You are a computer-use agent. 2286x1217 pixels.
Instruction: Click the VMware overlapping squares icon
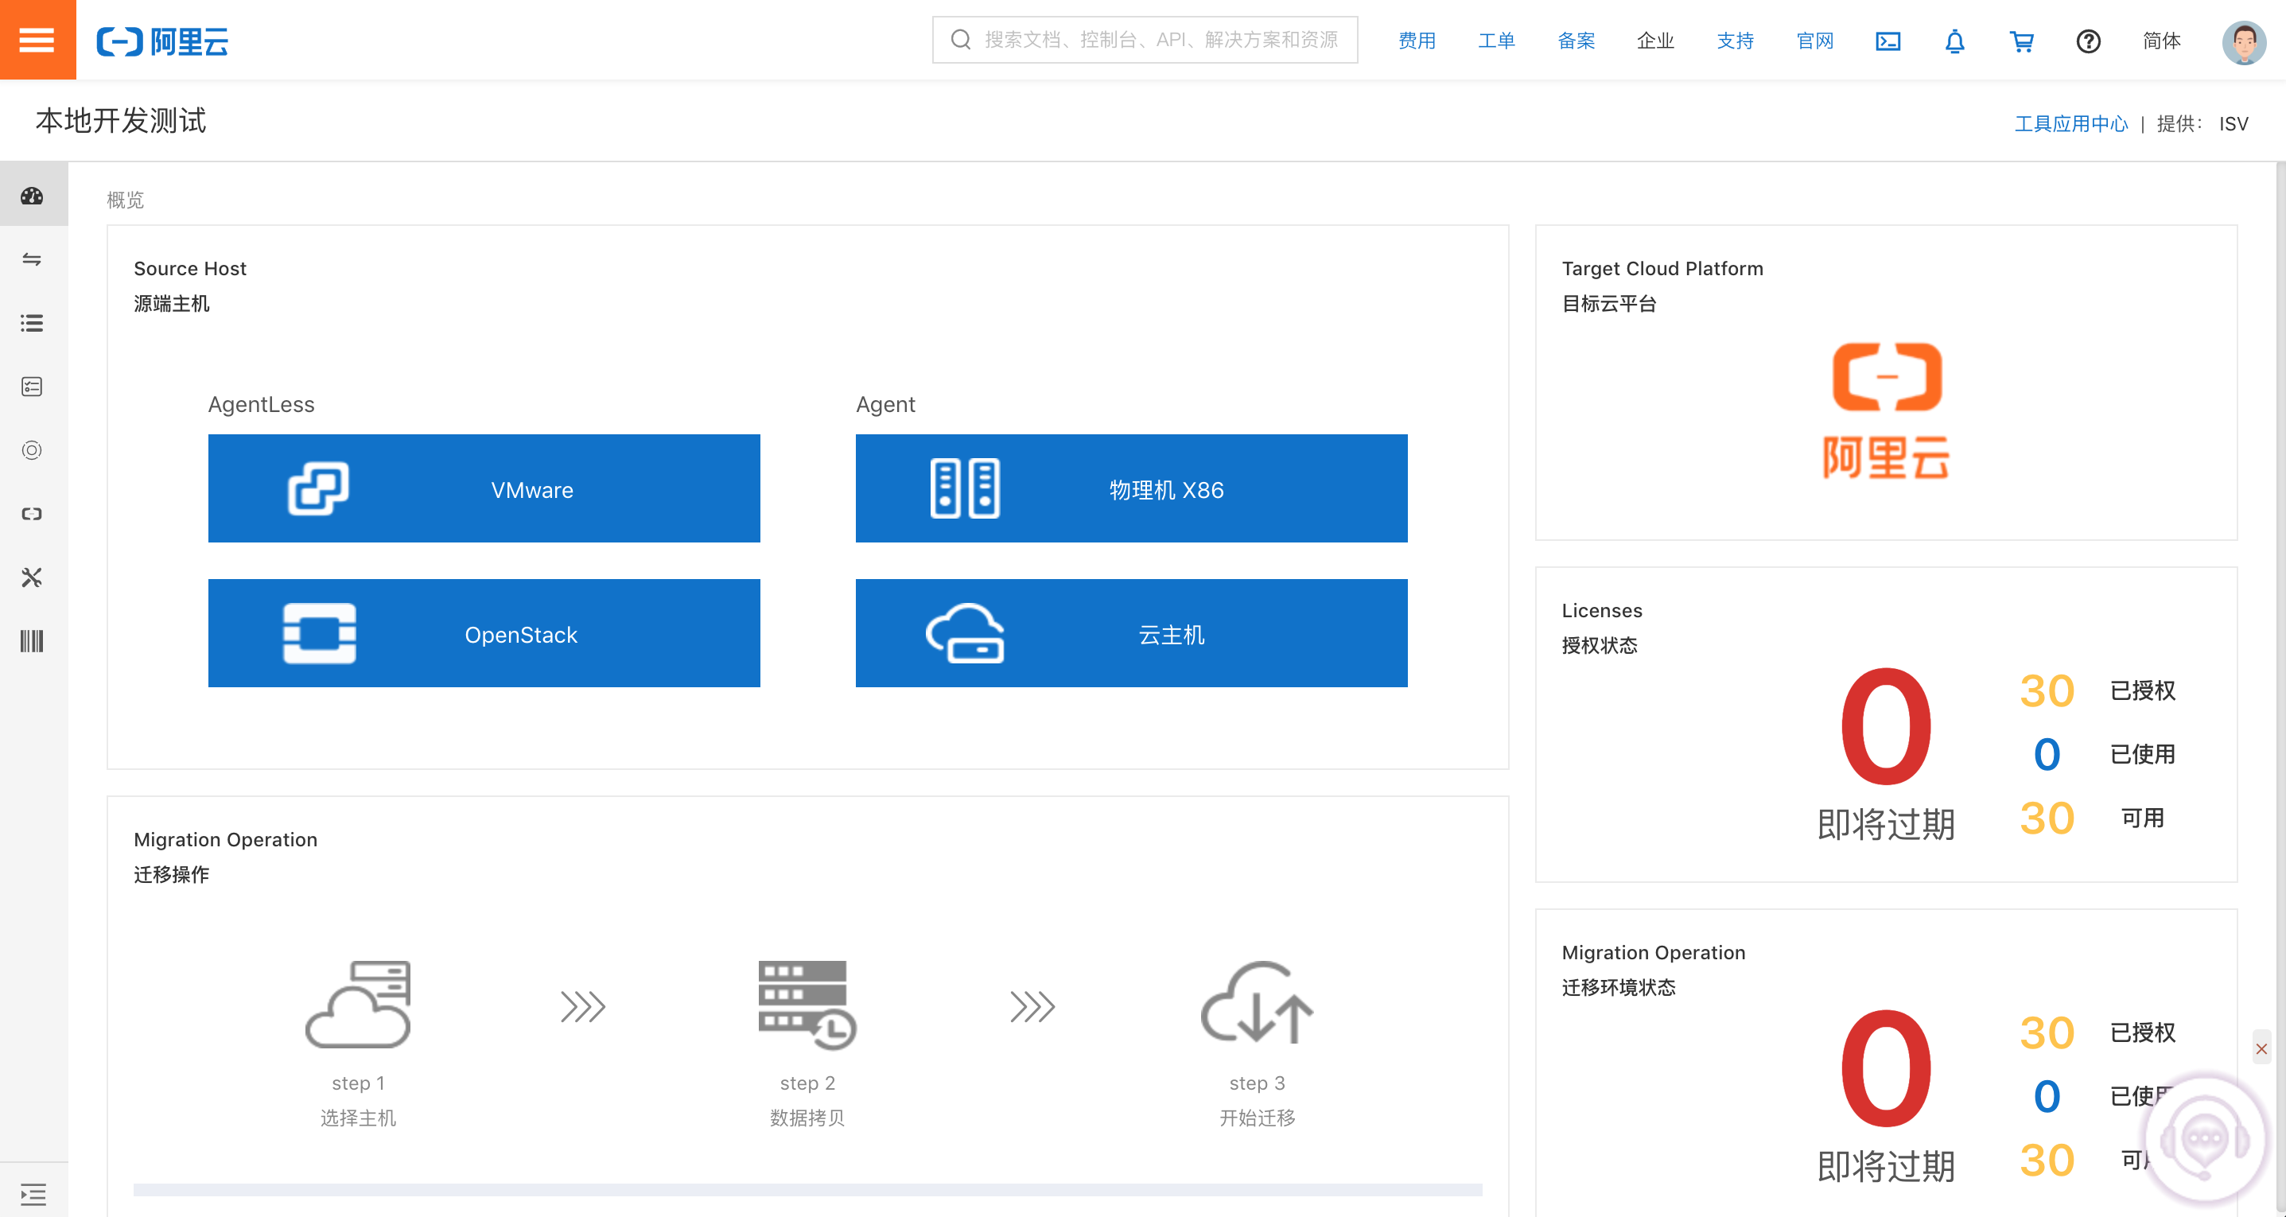tap(317, 488)
